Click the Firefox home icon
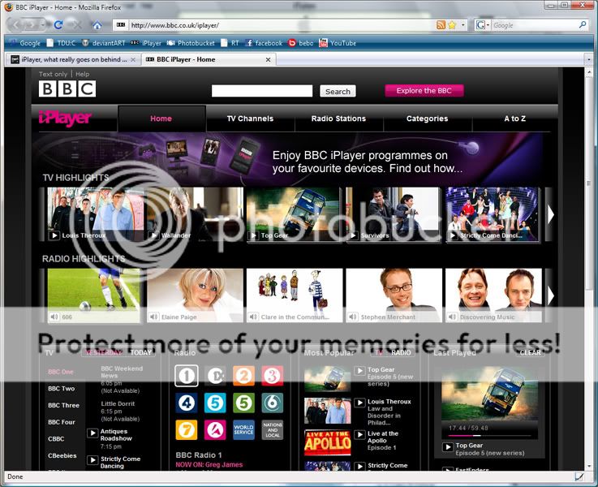Viewport: 598px width, 487px height. [97, 25]
